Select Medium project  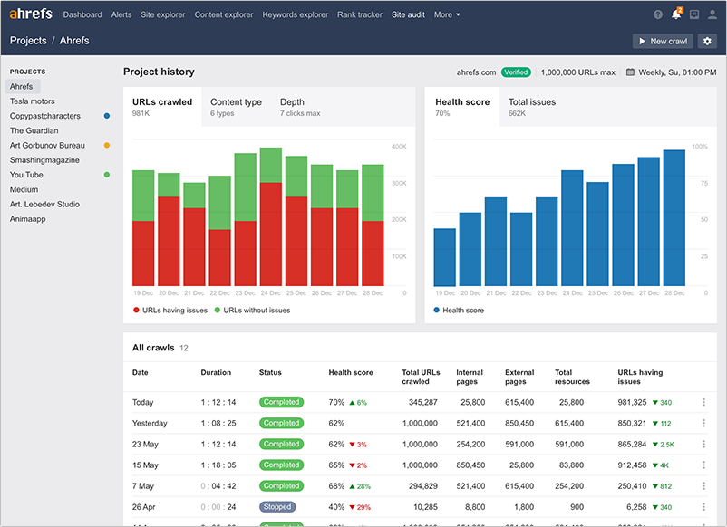tap(24, 189)
